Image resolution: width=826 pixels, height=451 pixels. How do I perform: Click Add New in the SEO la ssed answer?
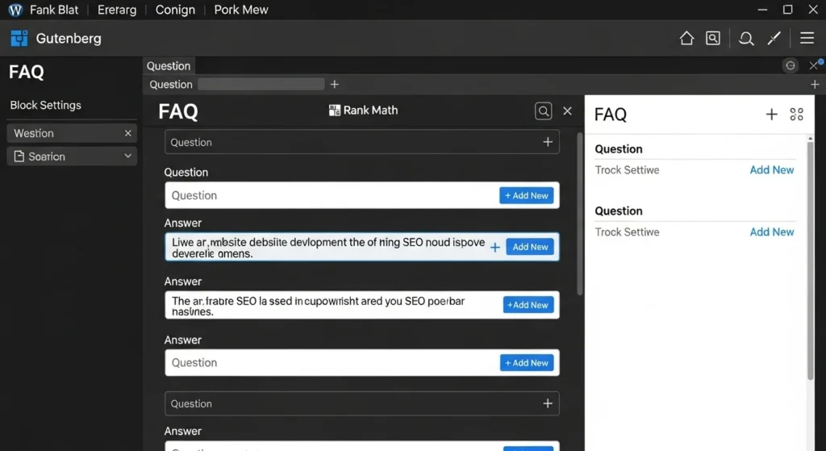click(528, 304)
